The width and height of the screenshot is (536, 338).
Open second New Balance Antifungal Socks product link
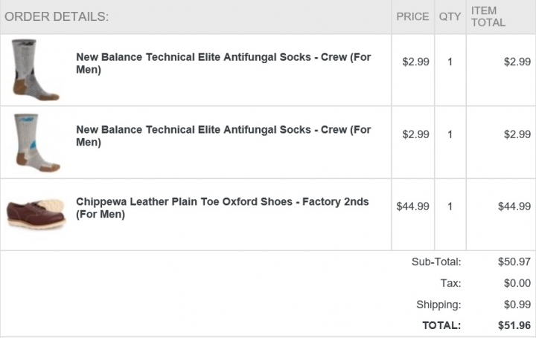pyautogui.click(x=223, y=136)
